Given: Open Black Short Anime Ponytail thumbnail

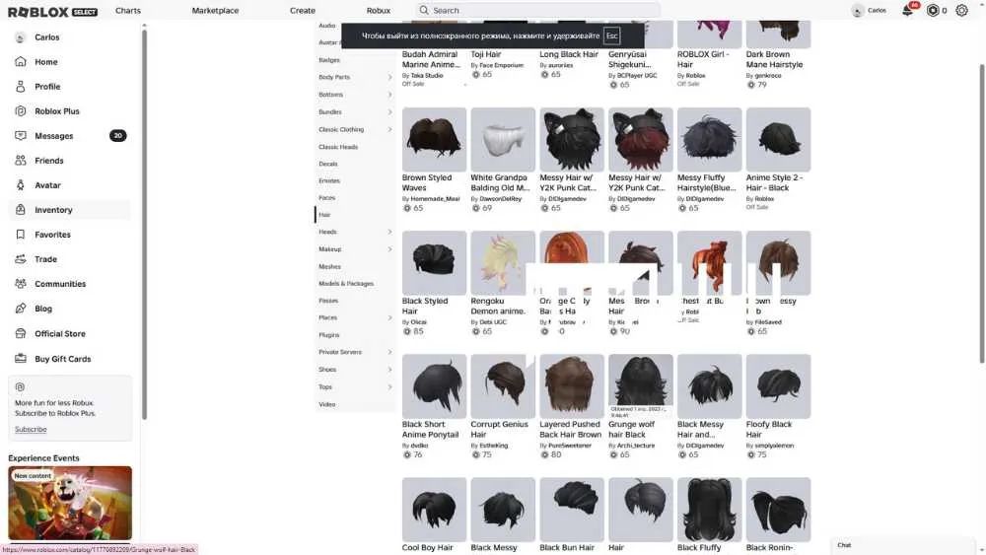Looking at the screenshot, I should 434,385.
